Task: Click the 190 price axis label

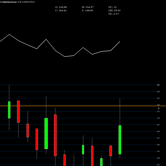Action: point(158,92)
